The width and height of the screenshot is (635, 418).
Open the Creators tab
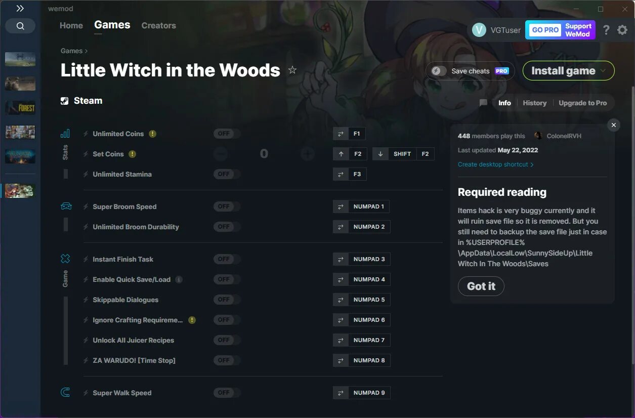pos(159,25)
